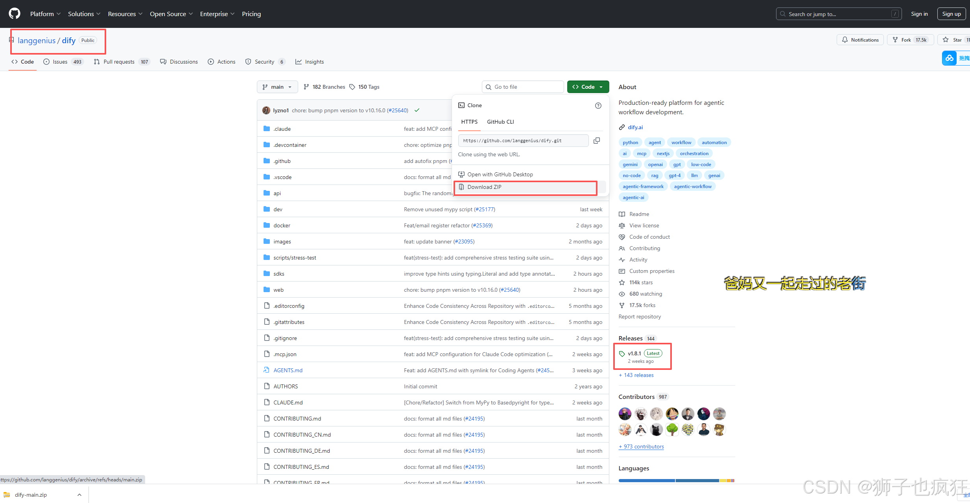Select the GitHub CLI clone tab
The image size is (970, 503).
tap(500, 122)
